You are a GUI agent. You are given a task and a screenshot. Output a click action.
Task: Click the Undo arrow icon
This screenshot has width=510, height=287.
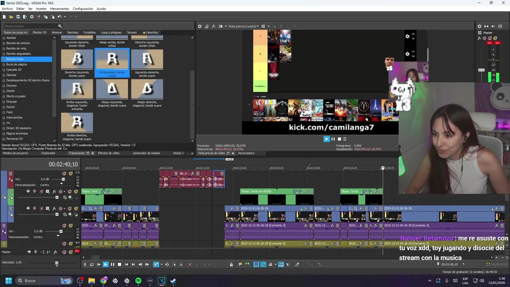point(59,17)
